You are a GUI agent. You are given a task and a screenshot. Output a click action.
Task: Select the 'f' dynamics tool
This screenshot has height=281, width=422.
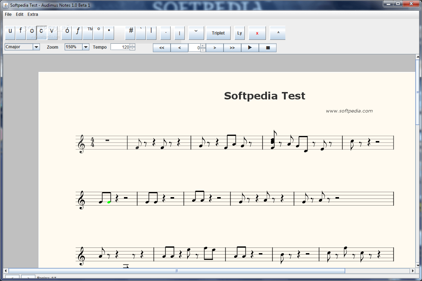click(20, 33)
